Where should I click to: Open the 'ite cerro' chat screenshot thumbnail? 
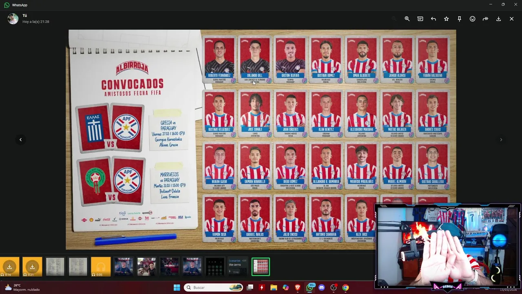point(238,267)
